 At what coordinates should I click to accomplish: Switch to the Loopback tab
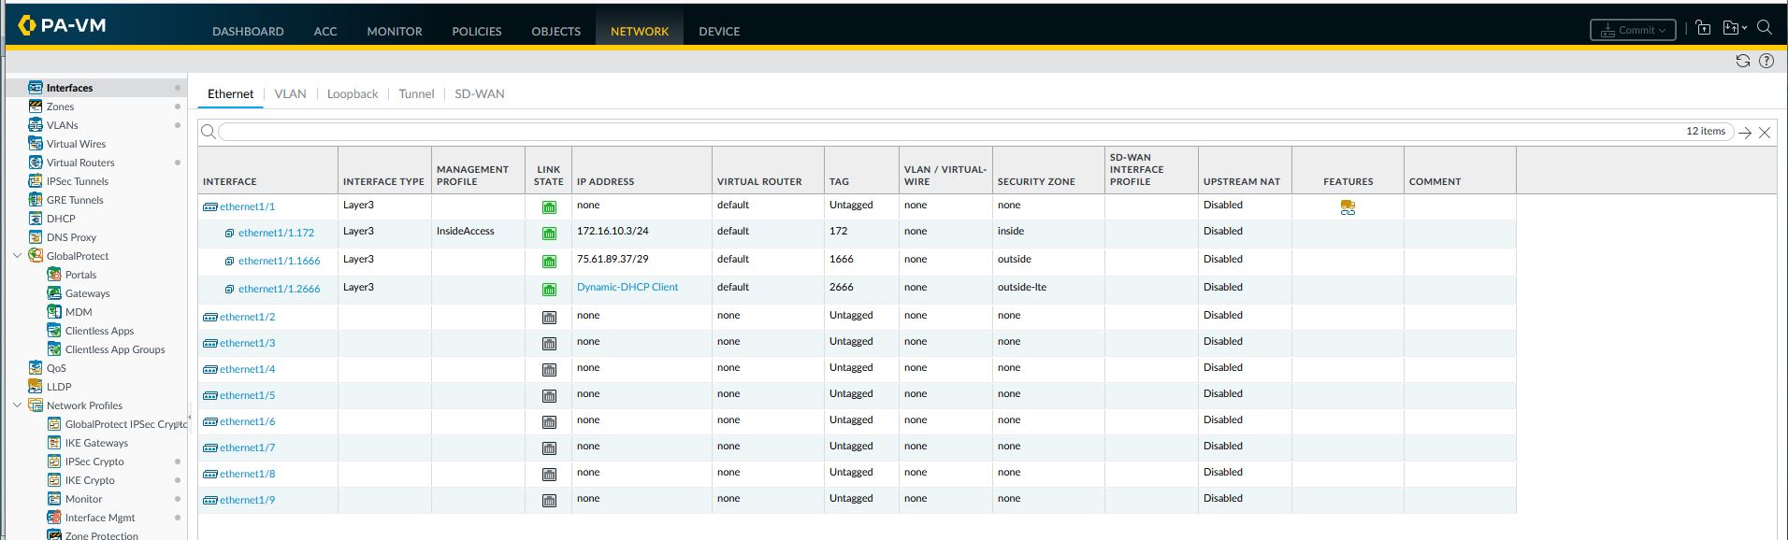click(x=353, y=94)
